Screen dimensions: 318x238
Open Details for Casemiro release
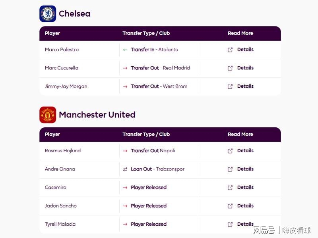tap(245, 187)
